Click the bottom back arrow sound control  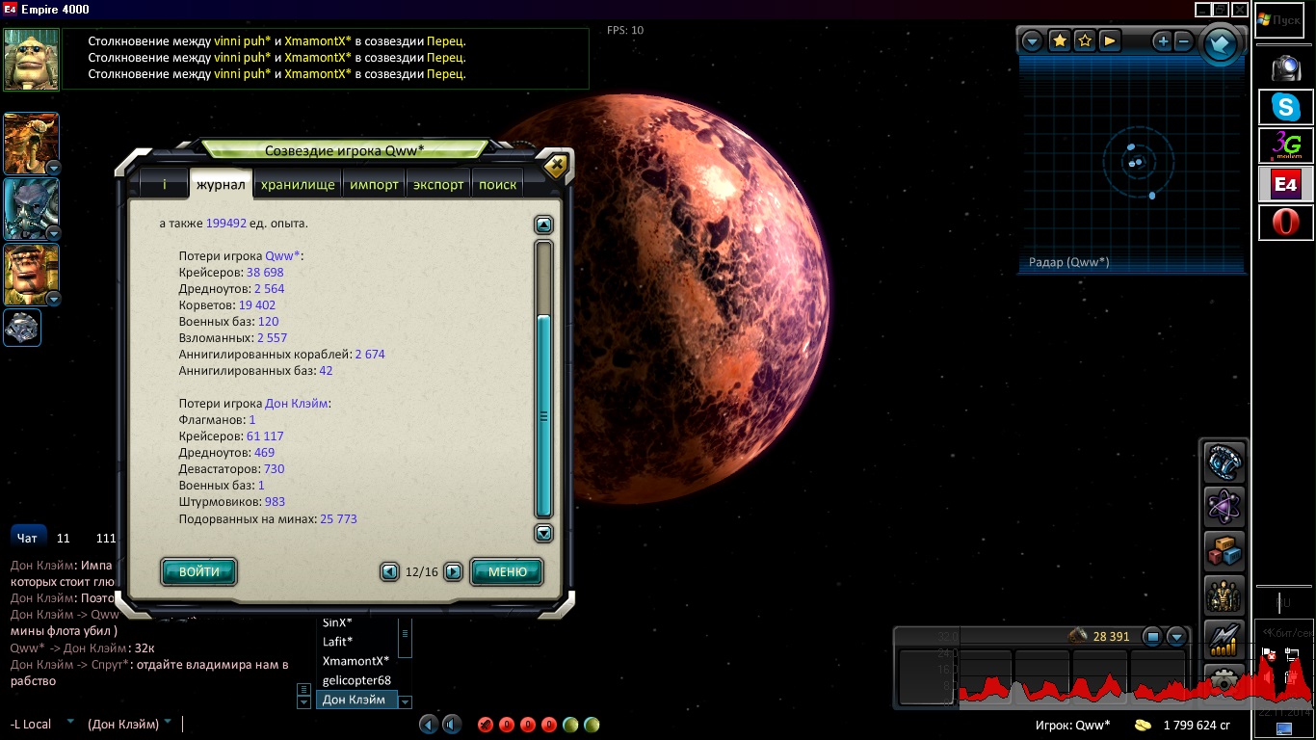(x=430, y=725)
